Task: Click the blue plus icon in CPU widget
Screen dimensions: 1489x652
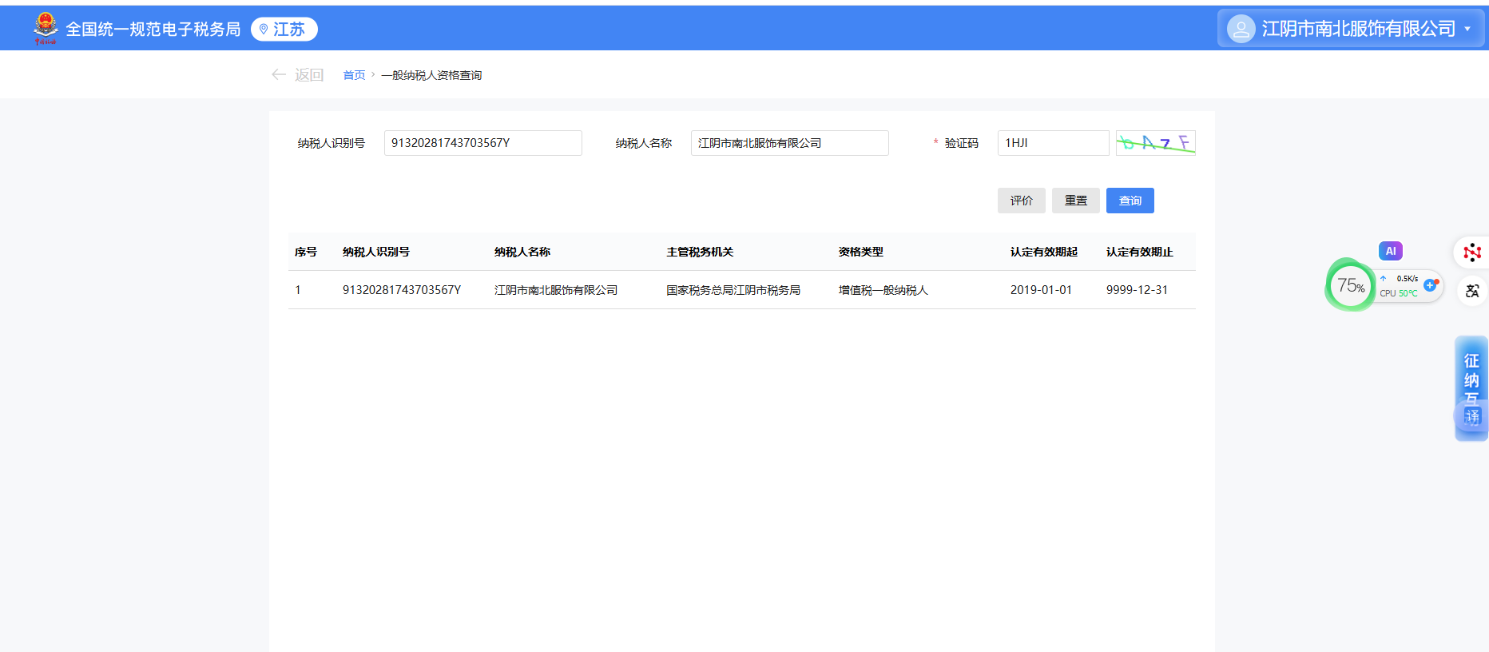Action: 1430,285
